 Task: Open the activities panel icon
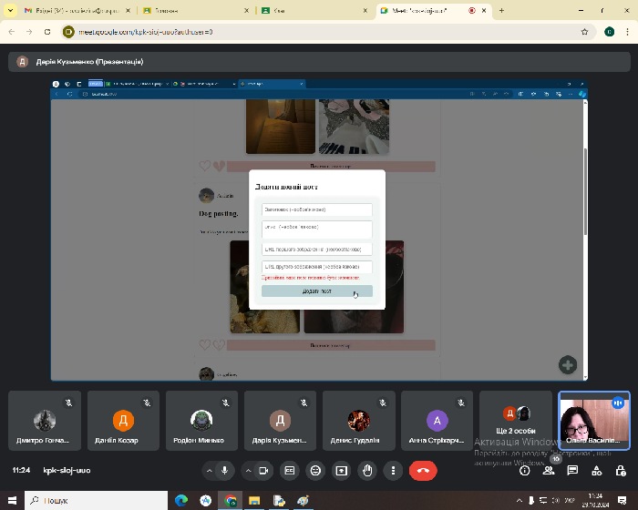[596, 471]
